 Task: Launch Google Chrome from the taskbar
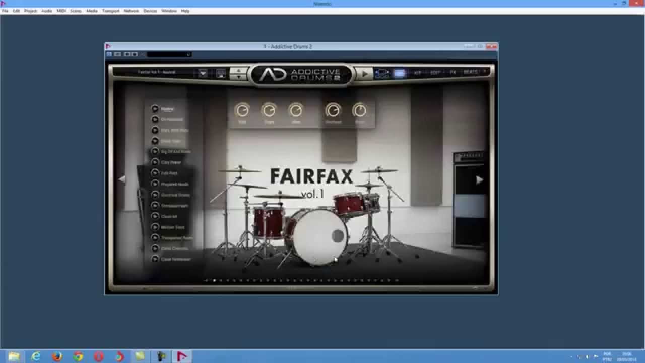click(x=78, y=356)
